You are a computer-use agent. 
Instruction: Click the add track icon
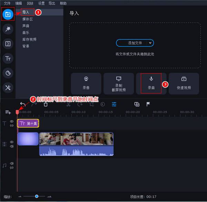point(8,112)
